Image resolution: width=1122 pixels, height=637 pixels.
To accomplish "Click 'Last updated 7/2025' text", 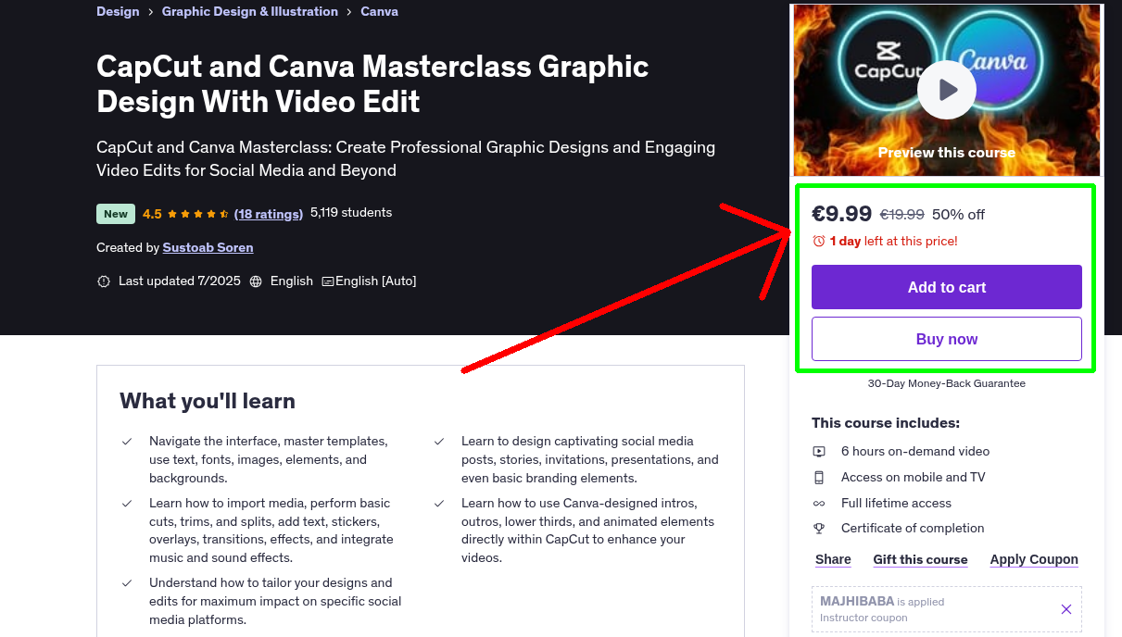I will (x=180, y=281).
